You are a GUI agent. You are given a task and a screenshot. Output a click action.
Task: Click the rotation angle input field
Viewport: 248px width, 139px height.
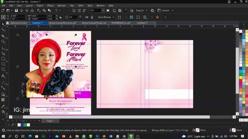tap(73, 17)
